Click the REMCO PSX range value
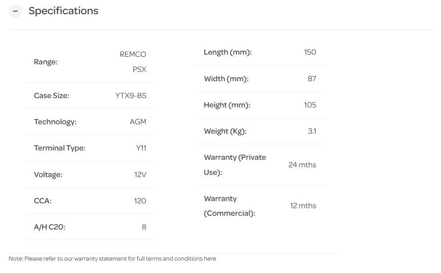The image size is (441, 273). (x=133, y=62)
